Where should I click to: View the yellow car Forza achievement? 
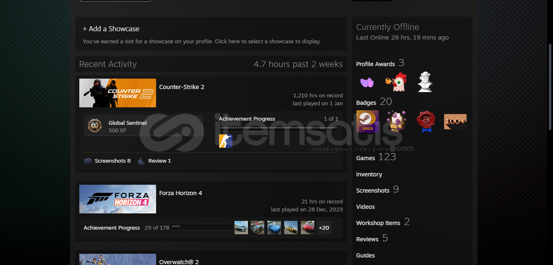(291, 228)
